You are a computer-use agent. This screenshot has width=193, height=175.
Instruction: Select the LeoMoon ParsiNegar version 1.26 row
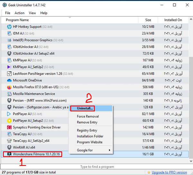point(95,74)
